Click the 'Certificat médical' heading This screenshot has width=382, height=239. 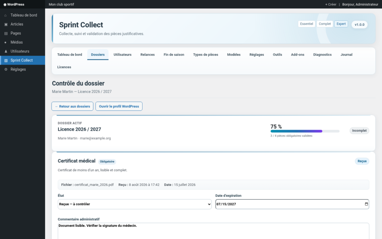click(76, 161)
